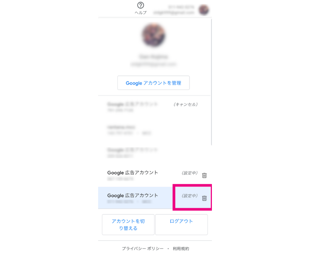
Task: Click the blurred account email at top
Action: (x=174, y=13)
